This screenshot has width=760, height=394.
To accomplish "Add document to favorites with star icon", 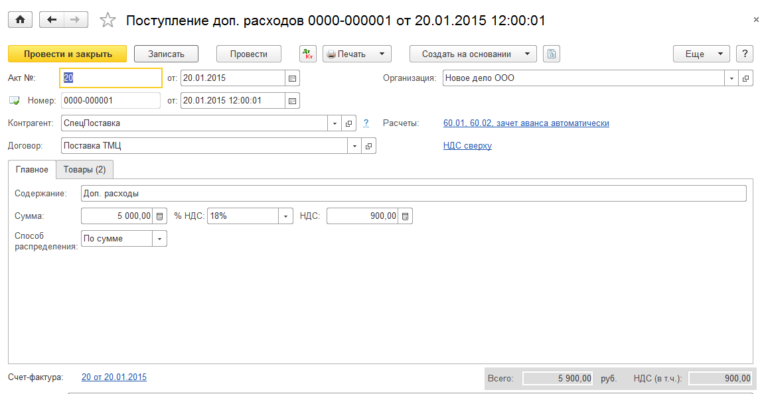I will (x=108, y=21).
